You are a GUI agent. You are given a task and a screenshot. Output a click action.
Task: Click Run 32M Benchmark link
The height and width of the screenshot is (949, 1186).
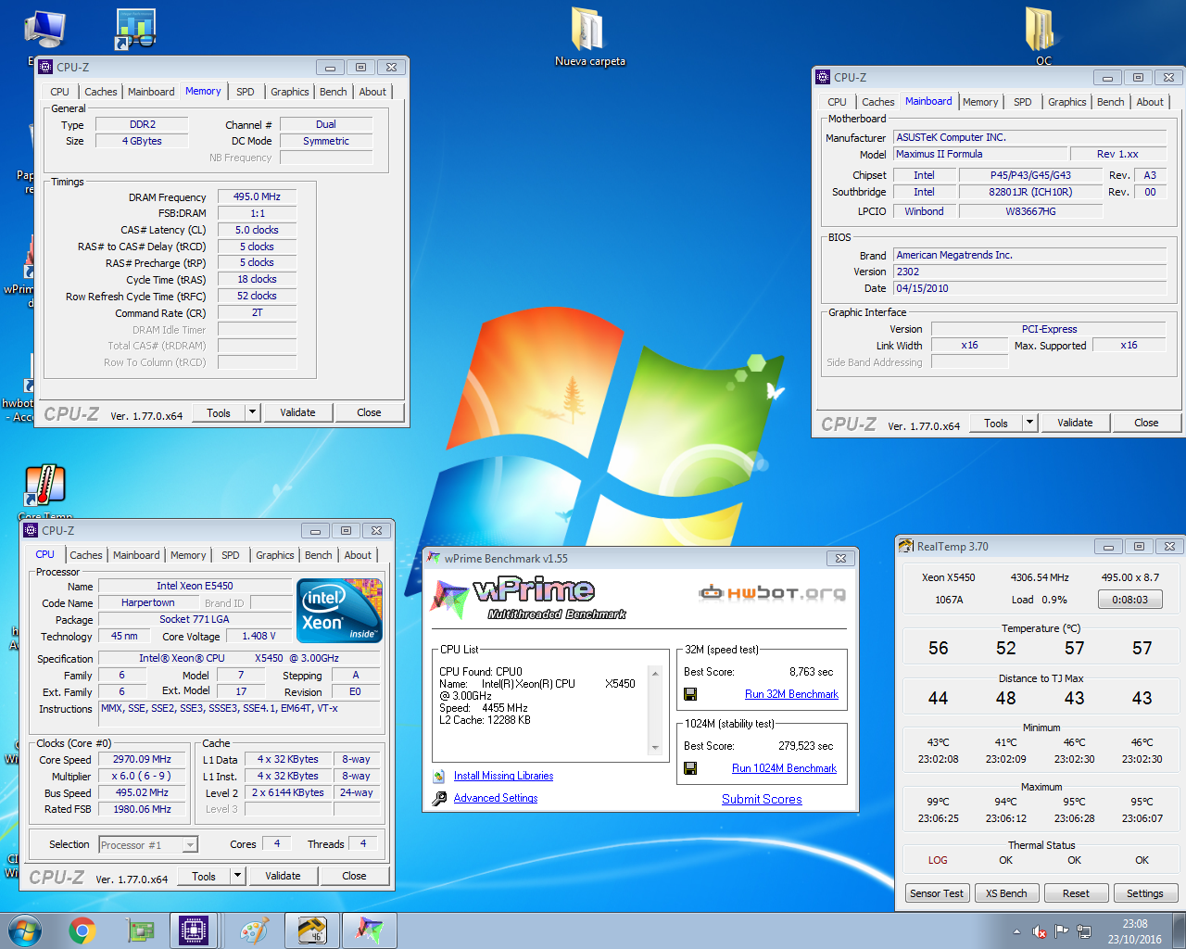pyautogui.click(x=791, y=694)
